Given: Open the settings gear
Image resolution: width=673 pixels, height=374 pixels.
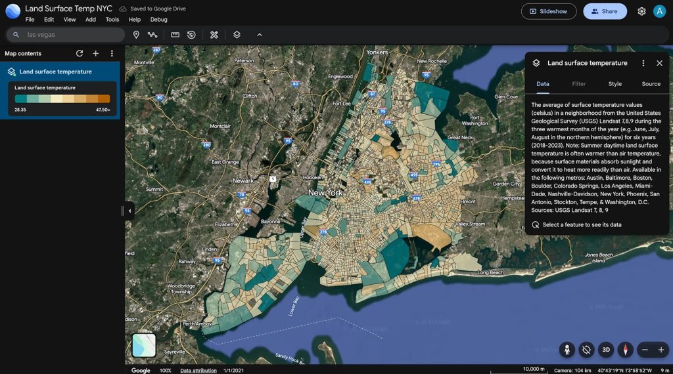Looking at the screenshot, I should pyautogui.click(x=641, y=11).
